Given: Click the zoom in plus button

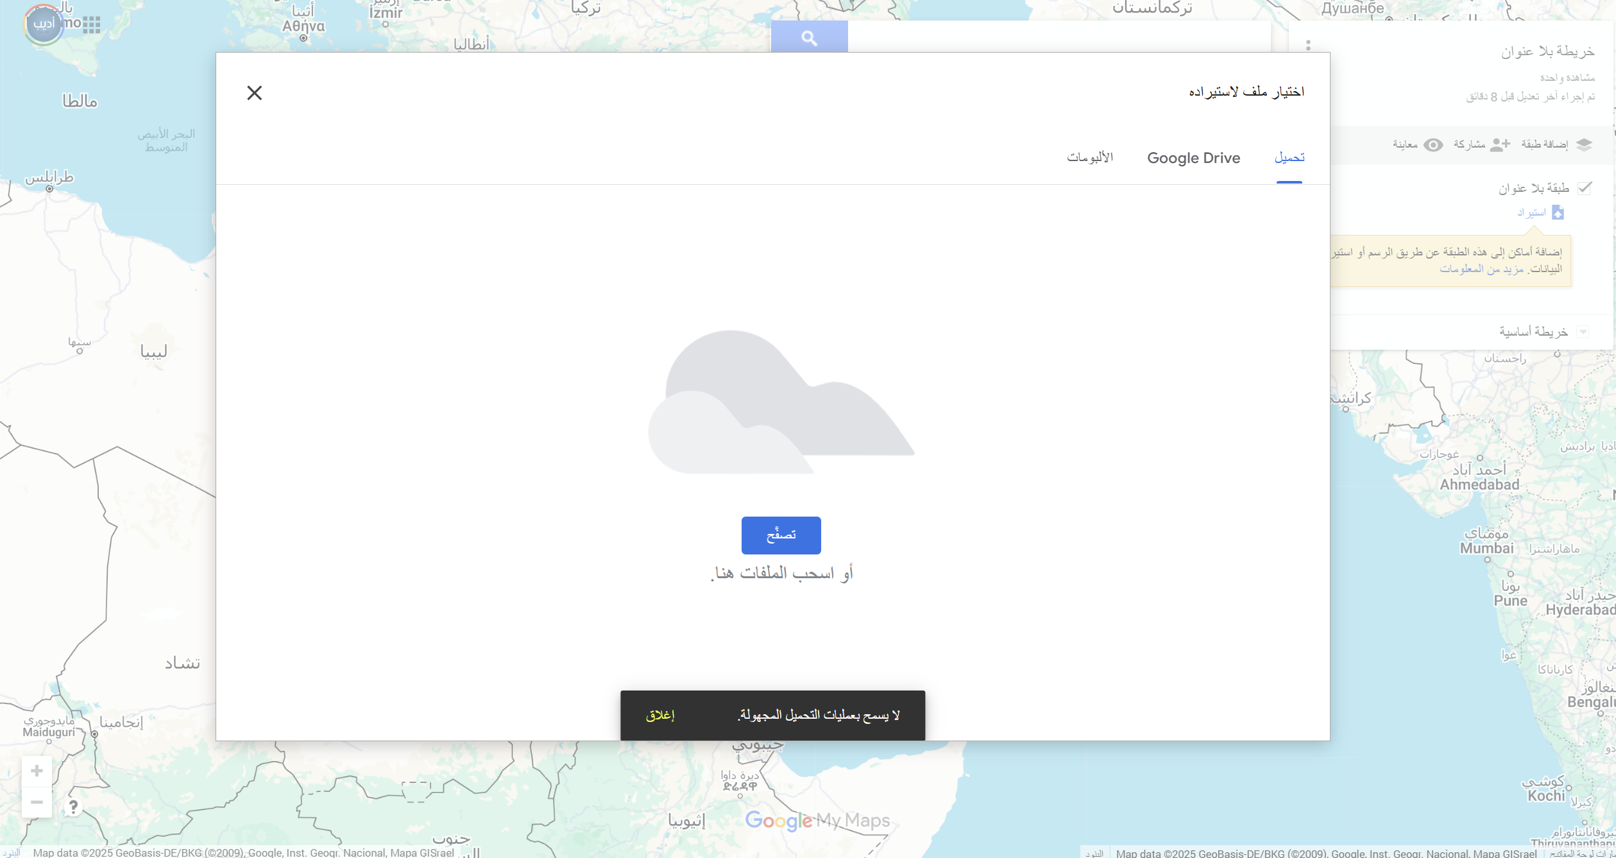Looking at the screenshot, I should [37, 771].
